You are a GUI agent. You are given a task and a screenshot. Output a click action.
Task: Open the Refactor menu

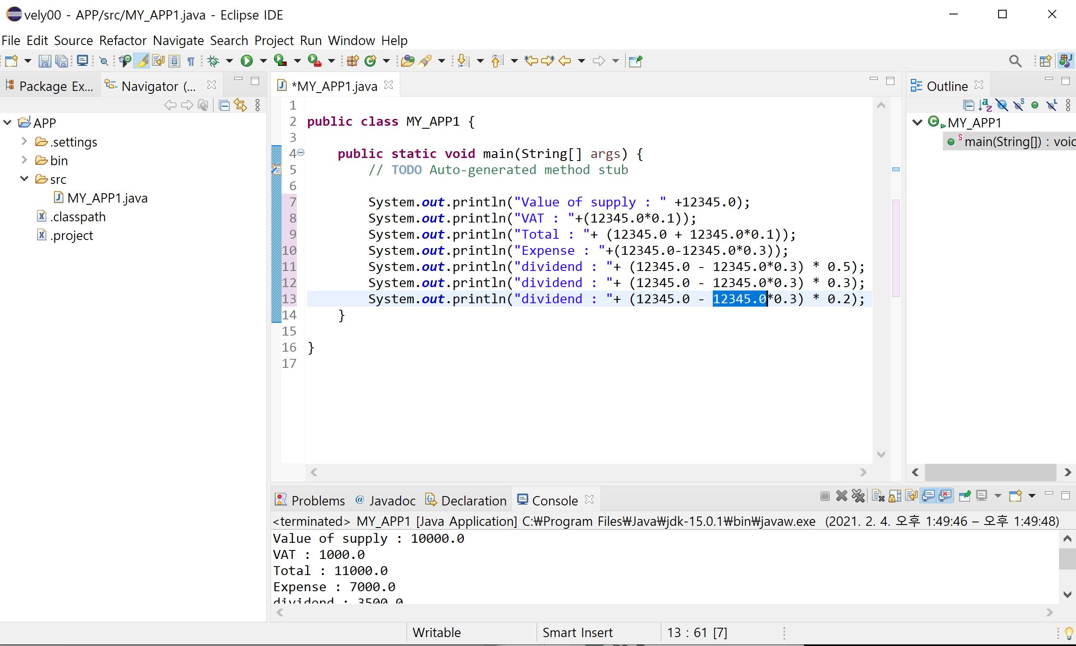(122, 40)
